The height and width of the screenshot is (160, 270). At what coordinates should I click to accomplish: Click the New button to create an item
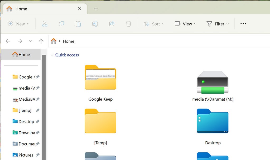[18, 24]
